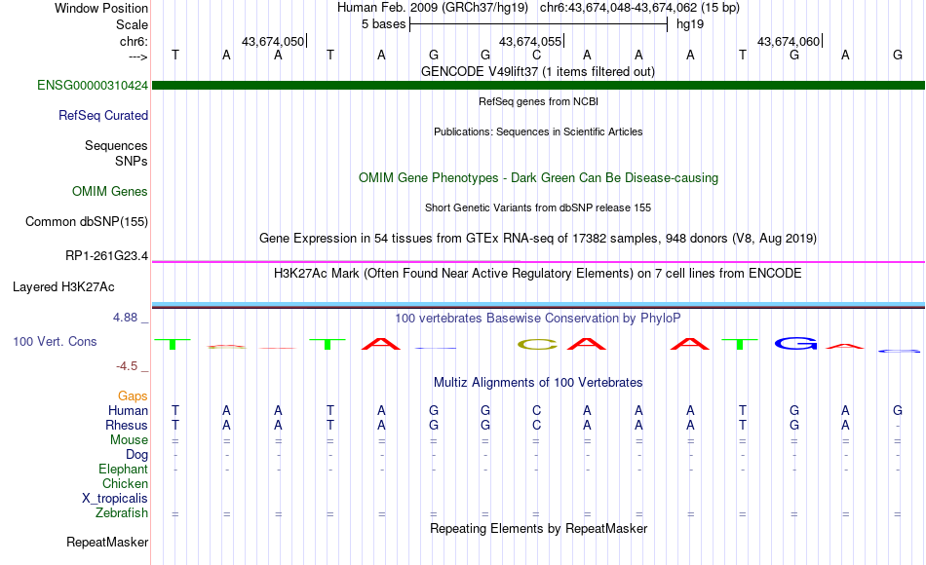This screenshot has width=926, height=565.
Task: Open Repeating Elements by RepeatMasker title
Action: click(539, 528)
